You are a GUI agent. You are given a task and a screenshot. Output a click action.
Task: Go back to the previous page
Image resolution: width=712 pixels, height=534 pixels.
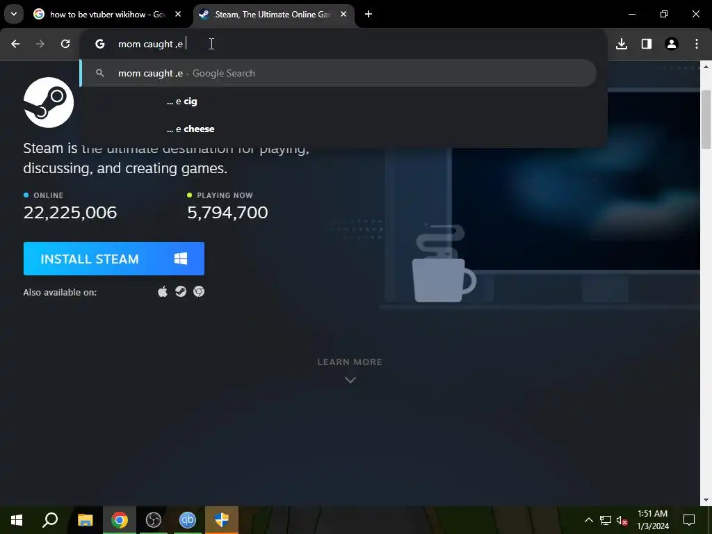[x=15, y=44]
